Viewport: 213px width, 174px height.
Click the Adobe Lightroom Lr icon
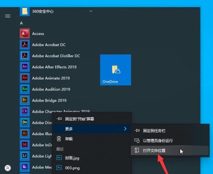click(25, 156)
